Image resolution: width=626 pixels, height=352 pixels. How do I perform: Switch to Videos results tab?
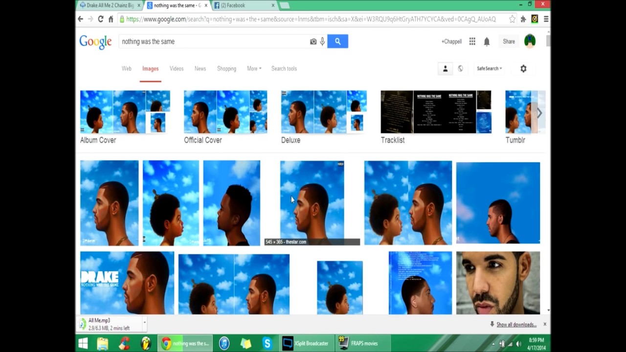(177, 68)
